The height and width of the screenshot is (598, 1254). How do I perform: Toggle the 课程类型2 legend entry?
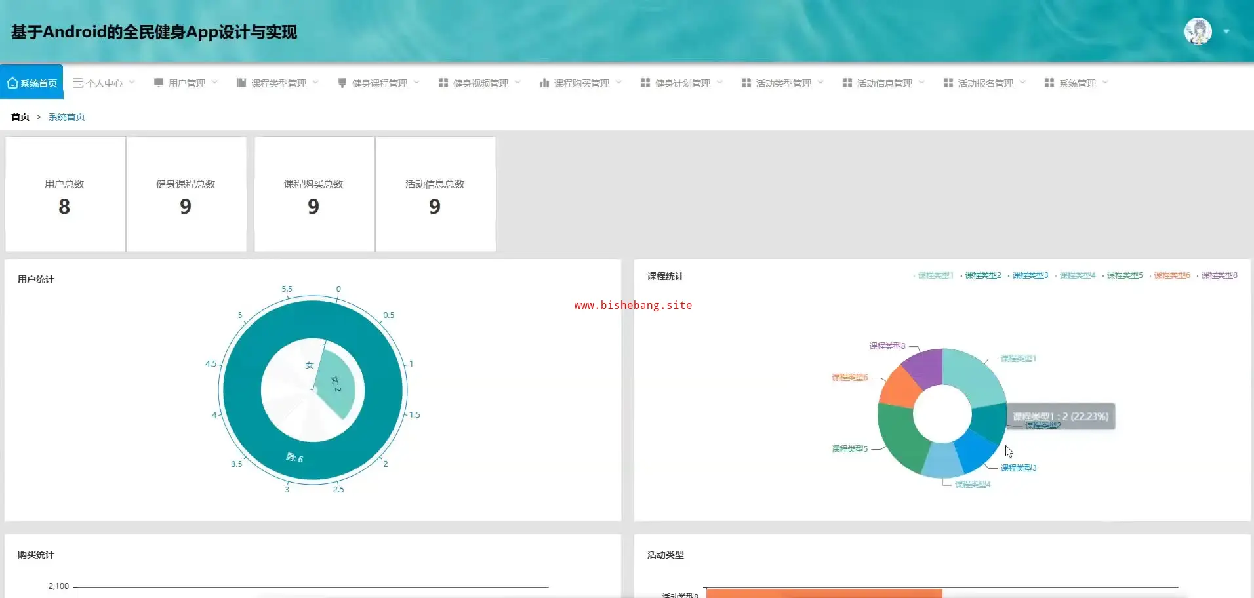981,275
